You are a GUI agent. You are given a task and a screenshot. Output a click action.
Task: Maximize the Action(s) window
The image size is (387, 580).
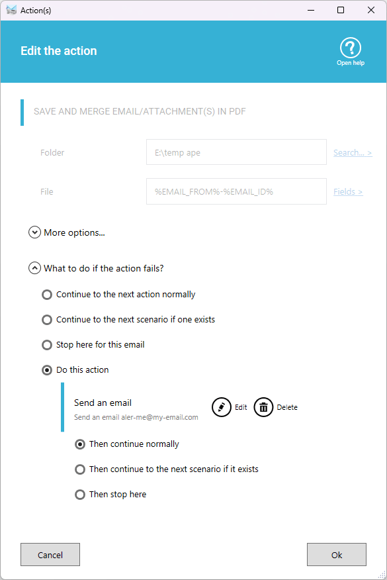341,10
